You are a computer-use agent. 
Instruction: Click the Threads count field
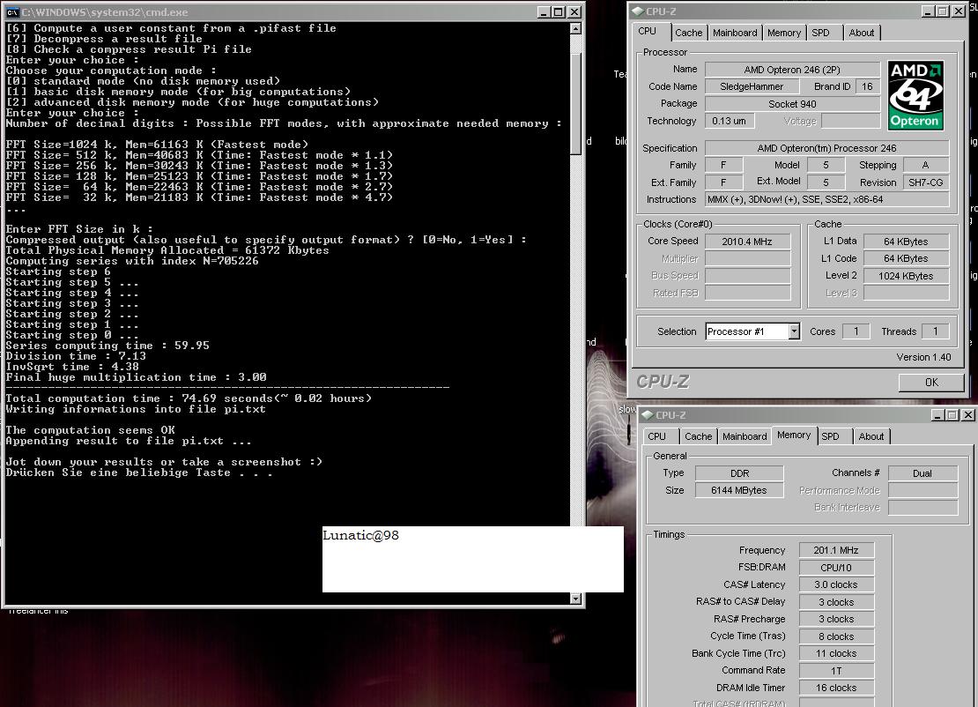point(935,331)
